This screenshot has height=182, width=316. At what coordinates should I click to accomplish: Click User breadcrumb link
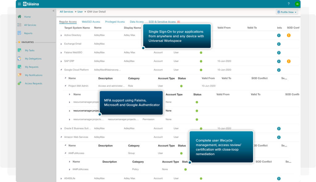[x=80, y=12]
